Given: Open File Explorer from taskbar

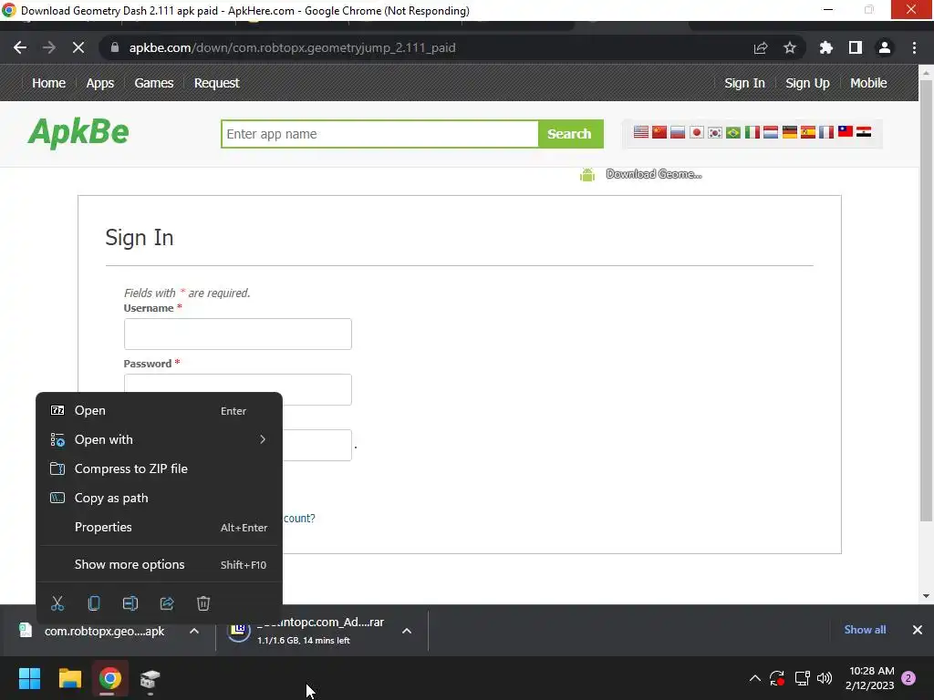Looking at the screenshot, I should pos(69,678).
